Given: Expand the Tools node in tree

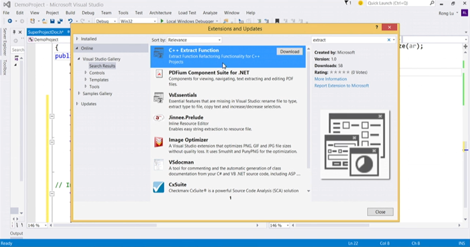Looking at the screenshot, I should coord(86,86).
